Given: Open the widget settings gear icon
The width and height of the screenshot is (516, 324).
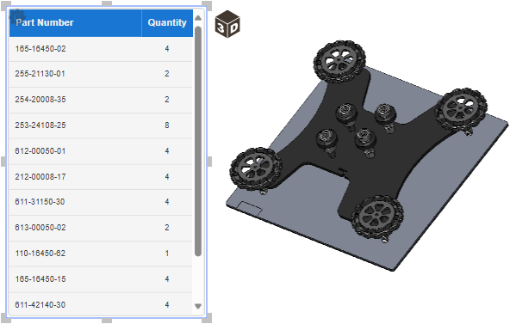Looking at the screenshot, I should 16,16.
